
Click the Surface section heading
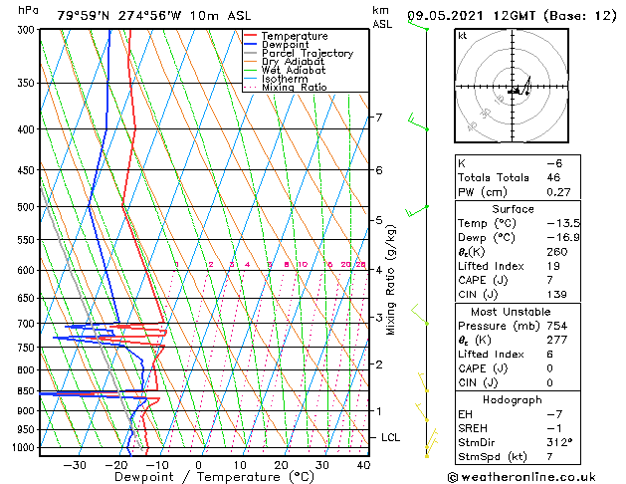coord(513,209)
